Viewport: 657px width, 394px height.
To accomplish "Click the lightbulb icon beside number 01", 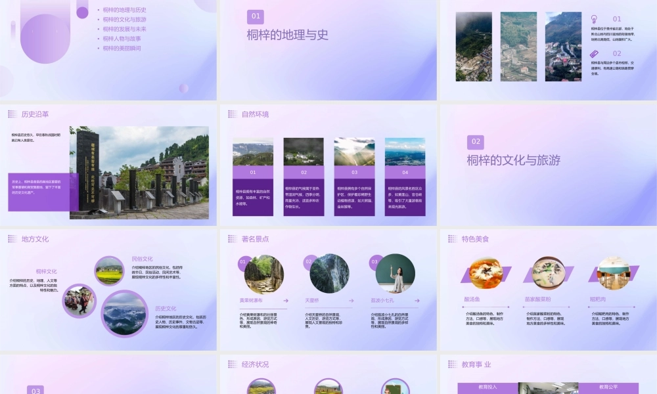I will click(594, 19).
